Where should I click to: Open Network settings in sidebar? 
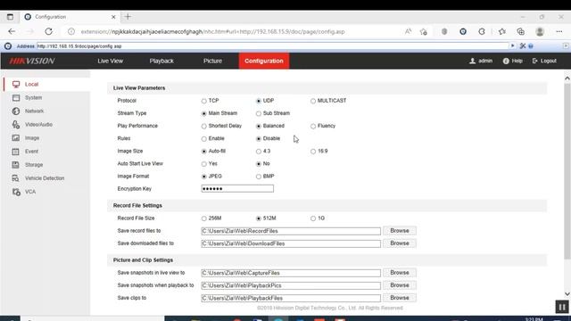[x=34, y=111]
